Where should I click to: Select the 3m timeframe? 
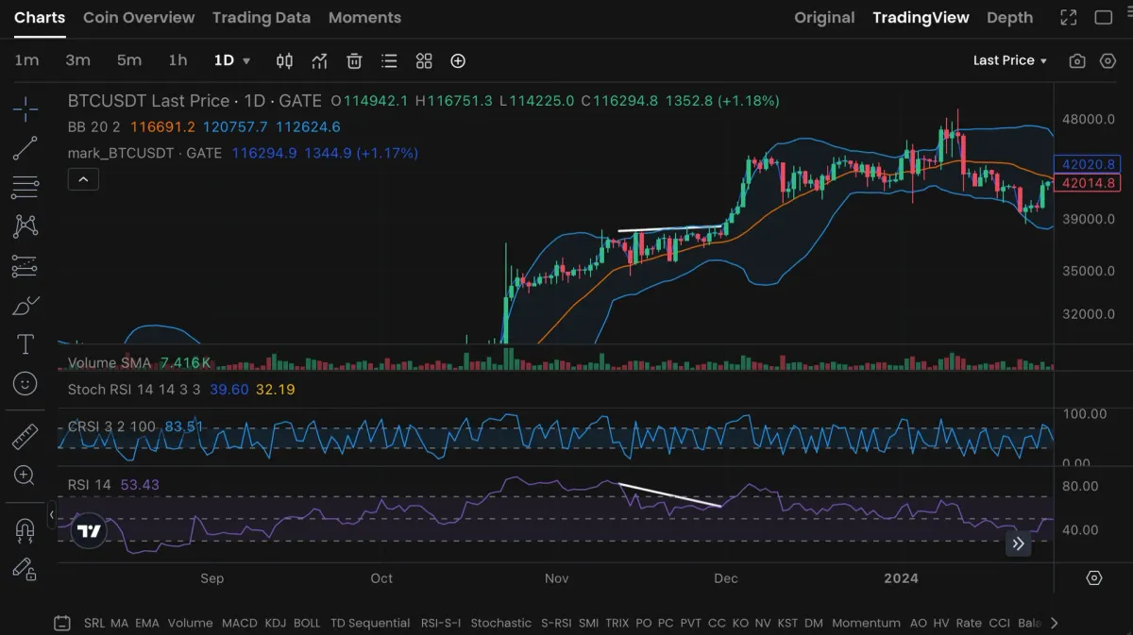coord(77,60)
